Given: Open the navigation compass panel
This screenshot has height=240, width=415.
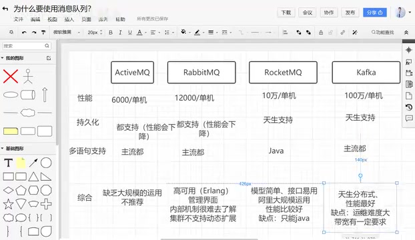Looking at the screenshot, I should 408,50.
